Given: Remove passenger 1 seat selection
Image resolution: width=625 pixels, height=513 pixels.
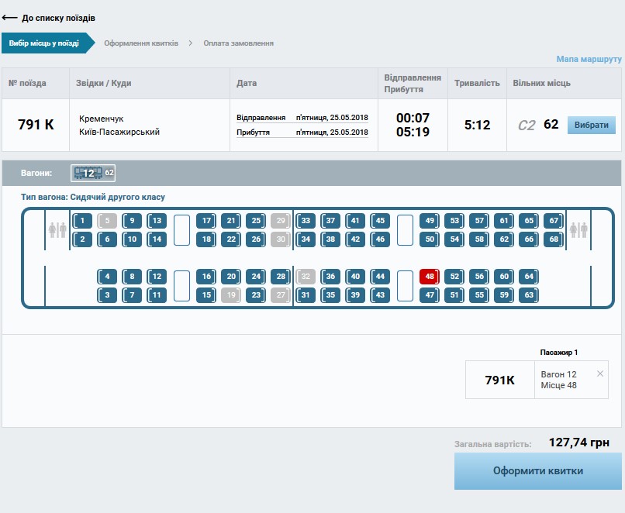Looking at the screenshot, I should 599,374.
